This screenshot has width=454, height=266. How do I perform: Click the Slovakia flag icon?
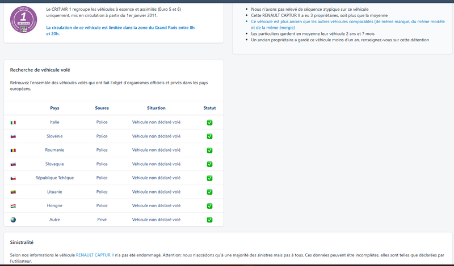pos(13,164)
